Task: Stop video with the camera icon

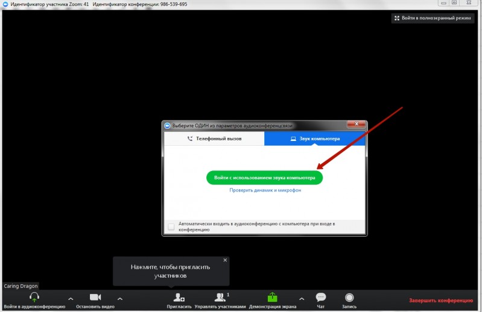Action: (x=95, y=297)
